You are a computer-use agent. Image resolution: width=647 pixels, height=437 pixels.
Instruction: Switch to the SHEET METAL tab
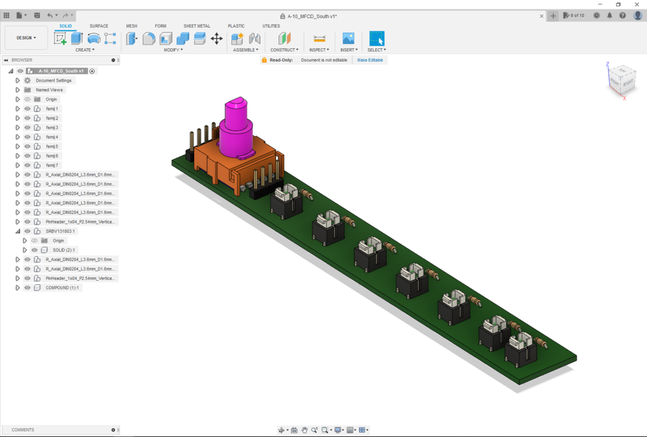tap(197, 26)
